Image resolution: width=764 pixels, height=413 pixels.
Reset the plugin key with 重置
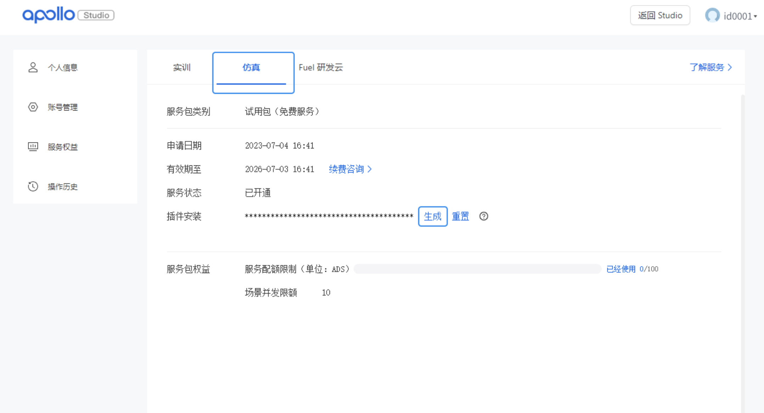pos(460,216)
